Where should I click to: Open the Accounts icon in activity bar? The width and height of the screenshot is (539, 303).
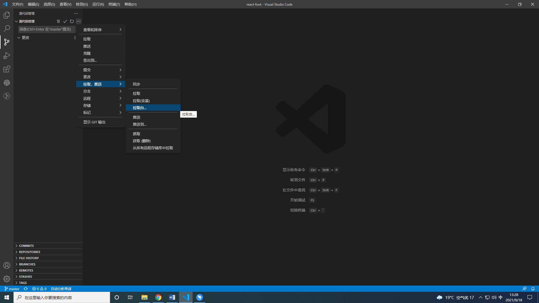[7, 265]
